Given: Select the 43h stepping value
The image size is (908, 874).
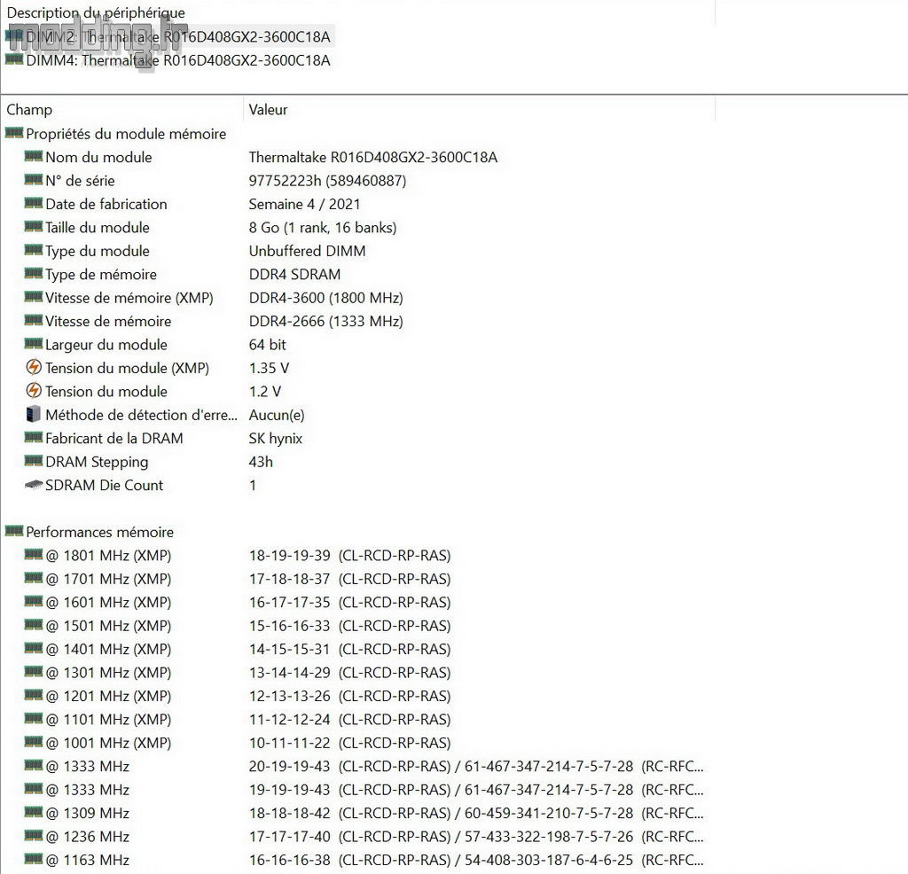Looking at the screenshot, I should (261, 462).
